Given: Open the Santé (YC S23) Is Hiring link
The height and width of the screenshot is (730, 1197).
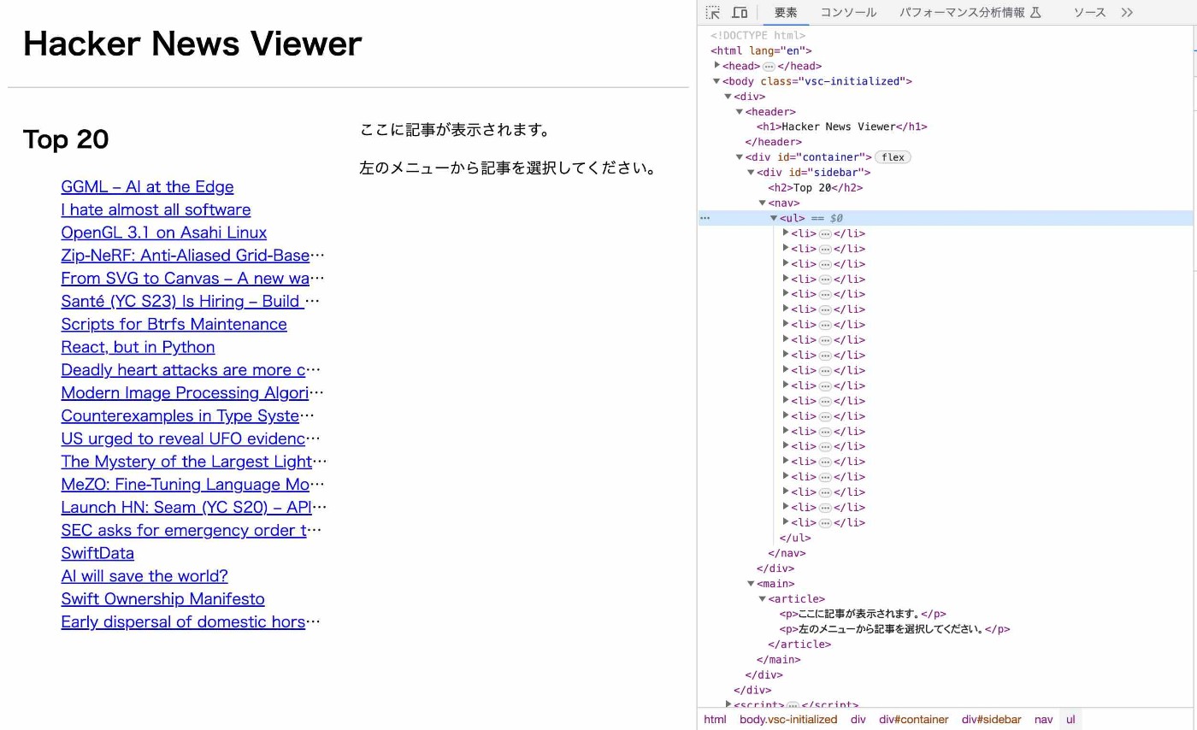Looking at the screenshot, I should 190,301.
